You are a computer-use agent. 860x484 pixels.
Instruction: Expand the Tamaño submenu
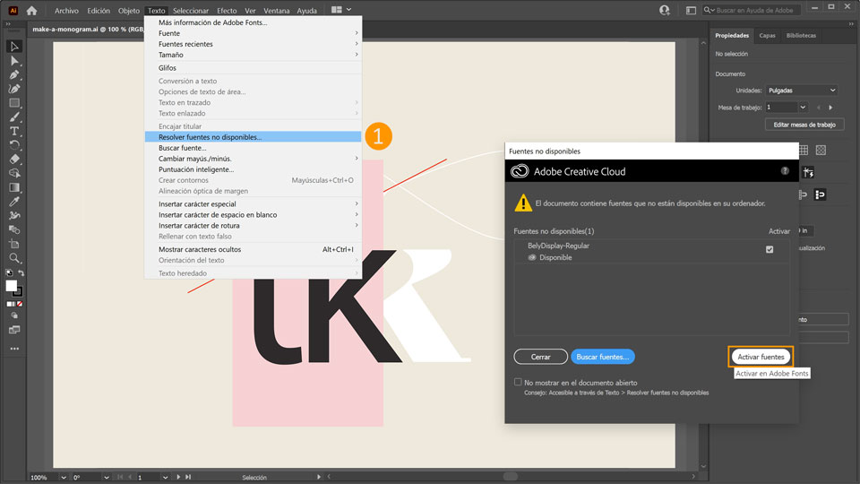tap(253, 55)
